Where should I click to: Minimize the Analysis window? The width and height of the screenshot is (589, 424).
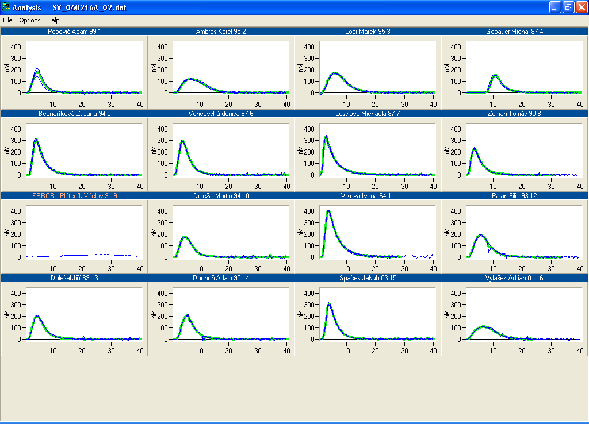pyautogui.click(x=555, y=7)
